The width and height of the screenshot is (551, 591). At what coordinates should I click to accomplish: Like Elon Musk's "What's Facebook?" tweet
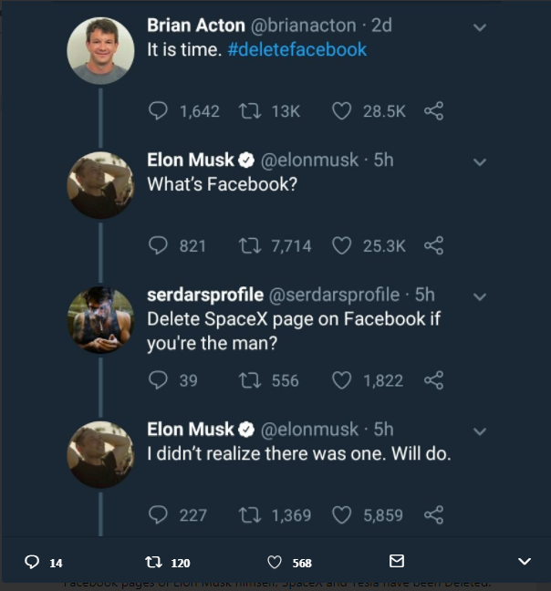click(342, 245)
